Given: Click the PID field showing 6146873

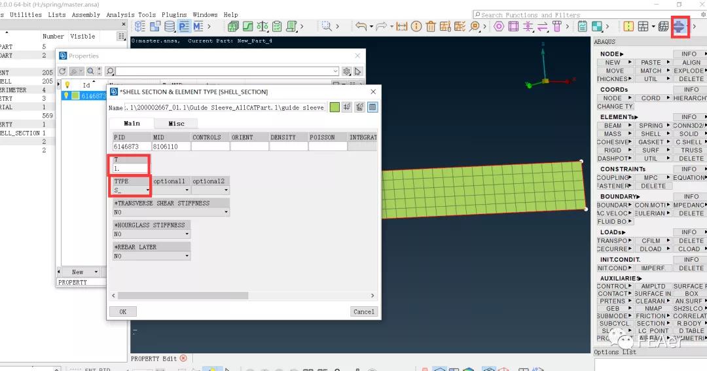Looking at the screenshot, I should coord(132,147).
